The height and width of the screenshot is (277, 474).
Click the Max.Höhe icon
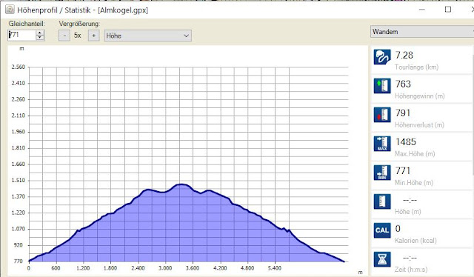point(382,144)
